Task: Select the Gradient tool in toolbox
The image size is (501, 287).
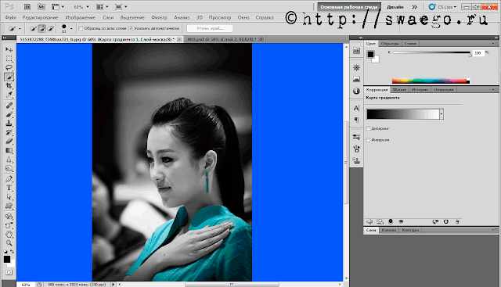Action: [x=9, y=150]
